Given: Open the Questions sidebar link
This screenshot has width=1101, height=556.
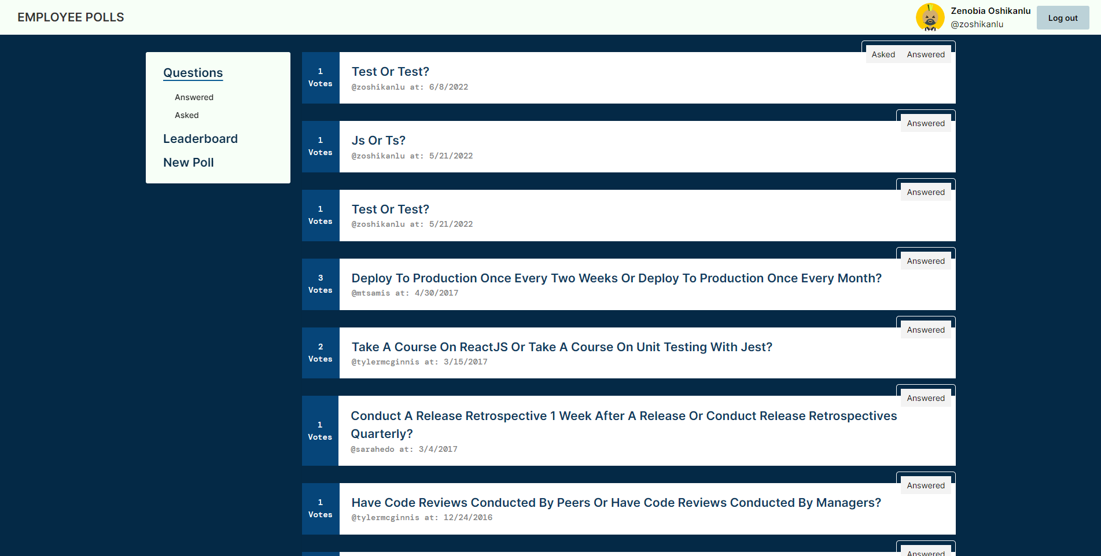Looking at the screenshot, I should 193,73.
